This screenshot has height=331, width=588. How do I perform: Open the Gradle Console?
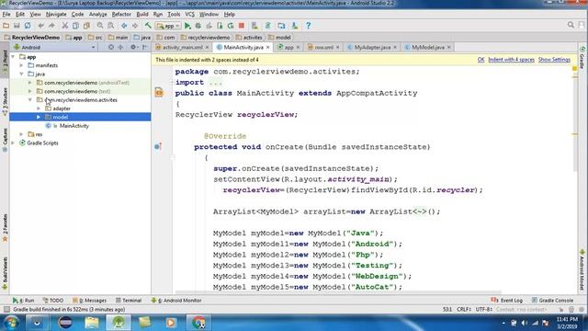[552, 301]
